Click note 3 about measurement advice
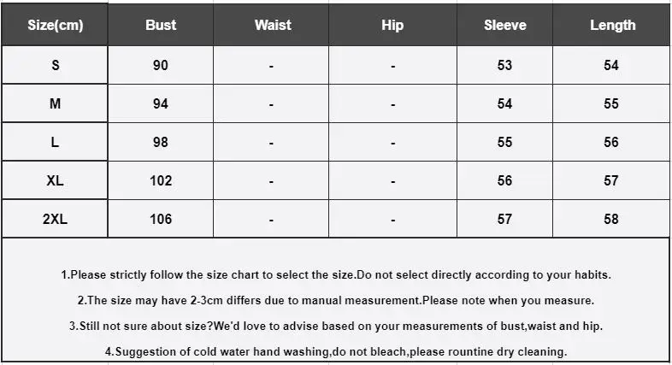 point(336,326)
